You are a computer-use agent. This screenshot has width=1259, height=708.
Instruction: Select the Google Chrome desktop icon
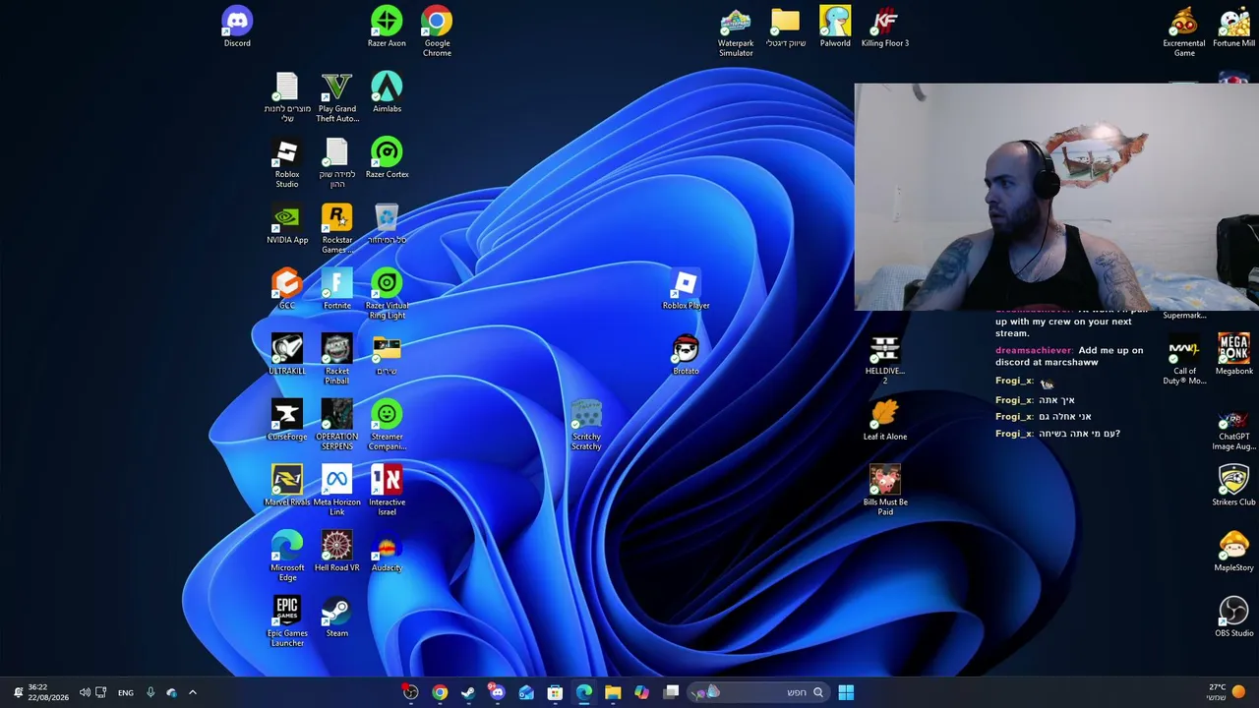coord(437,31)
